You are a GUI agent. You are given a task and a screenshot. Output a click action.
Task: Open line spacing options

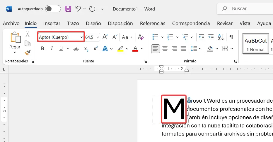[x=194, y=49]
